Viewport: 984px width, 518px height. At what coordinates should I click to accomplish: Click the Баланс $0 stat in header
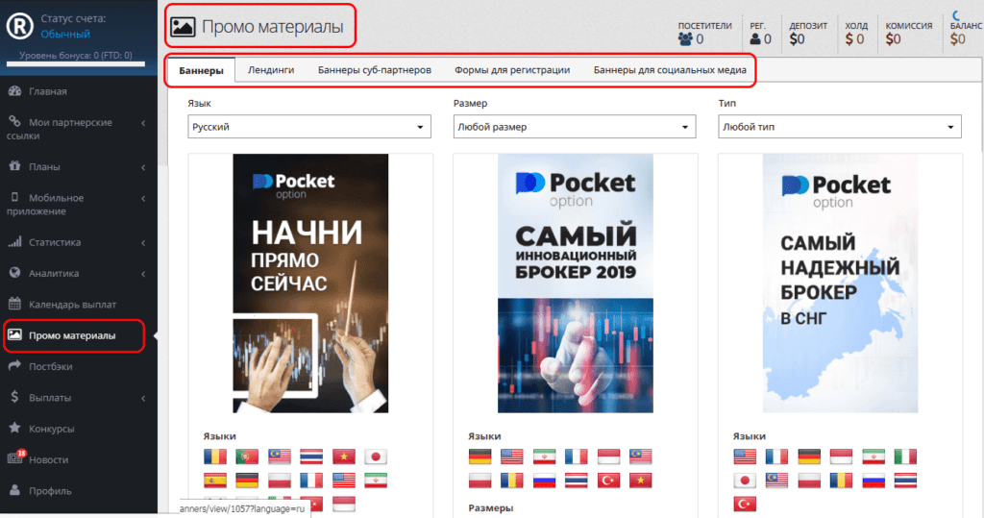tap(966, 34)
